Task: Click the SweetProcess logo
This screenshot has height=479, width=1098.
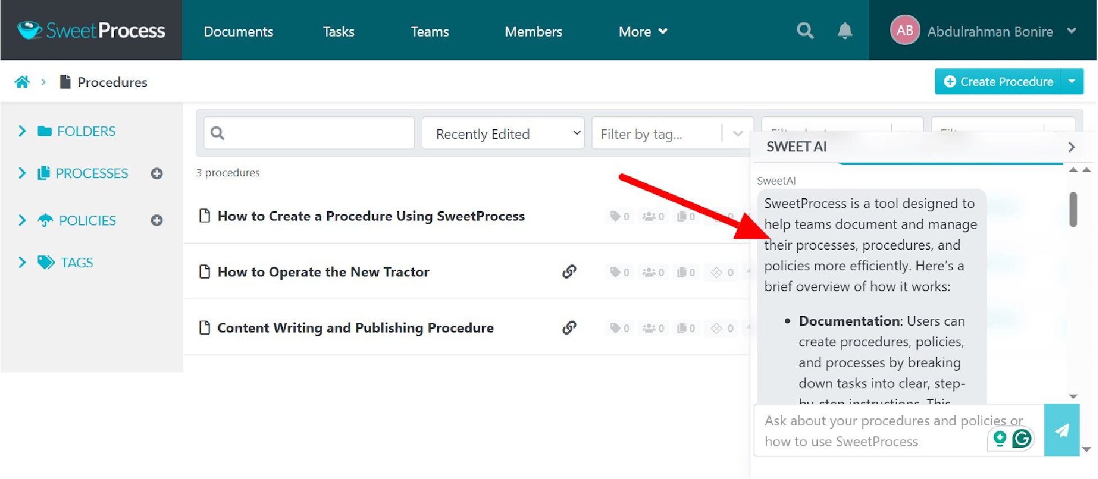Action: [x=91, y=30]
